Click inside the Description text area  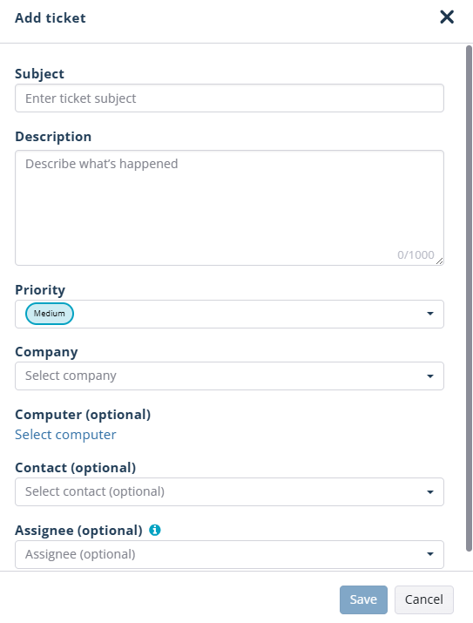[229, 207]
